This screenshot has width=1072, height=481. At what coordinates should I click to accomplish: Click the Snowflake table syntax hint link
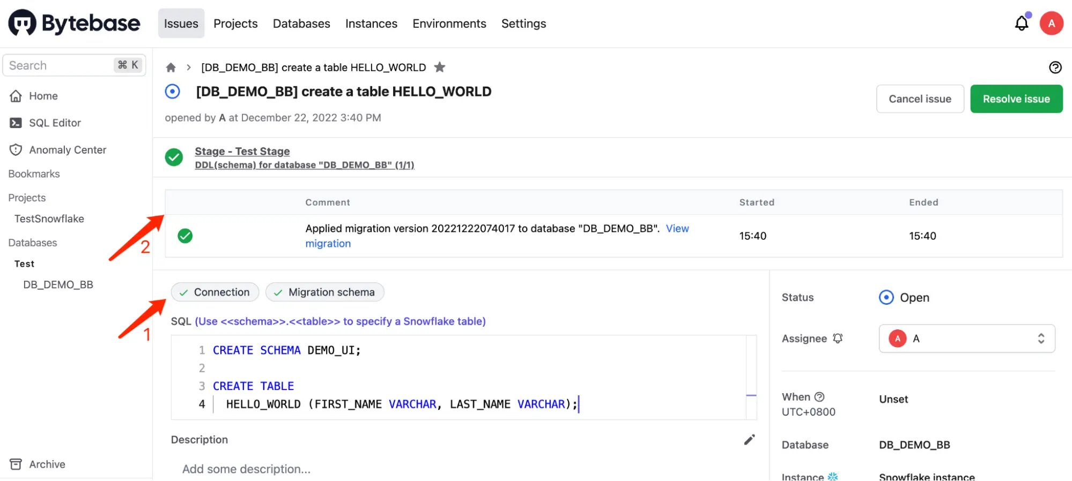[x=340, y=321]
